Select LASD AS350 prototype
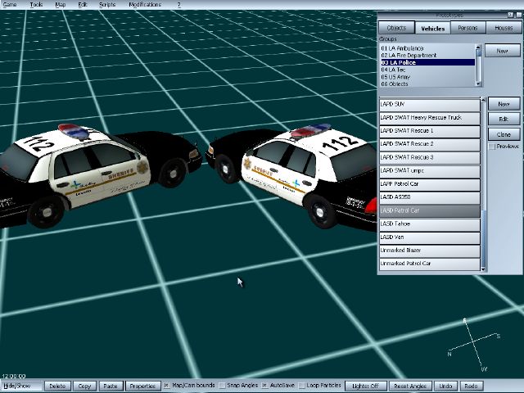The height and width of the screenshot is (393, 524). (430, 197)
